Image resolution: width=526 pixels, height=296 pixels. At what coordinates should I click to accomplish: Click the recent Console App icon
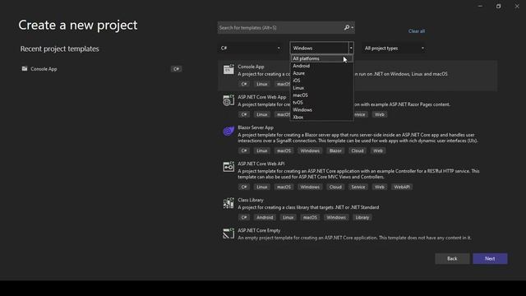(25, 69)
